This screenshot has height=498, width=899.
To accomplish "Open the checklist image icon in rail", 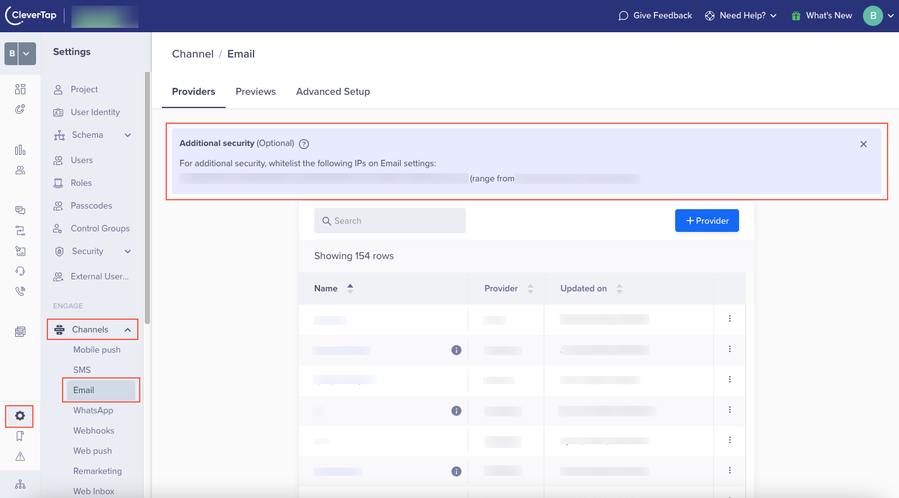I will coord(20,251).
